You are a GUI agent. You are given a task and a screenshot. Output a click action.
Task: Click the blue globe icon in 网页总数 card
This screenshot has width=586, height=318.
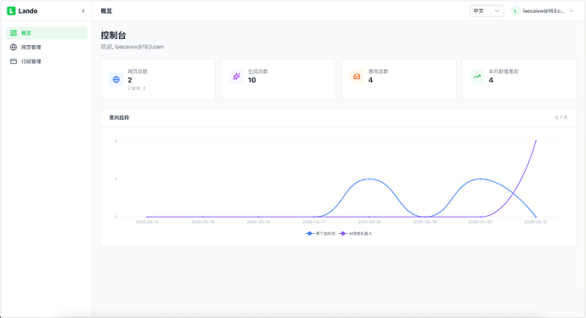coord(116,79)
